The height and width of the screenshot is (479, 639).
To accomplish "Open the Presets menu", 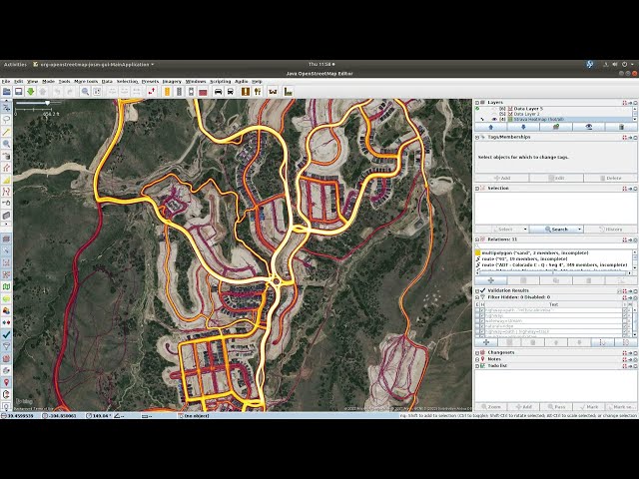I will pos(150,82).
